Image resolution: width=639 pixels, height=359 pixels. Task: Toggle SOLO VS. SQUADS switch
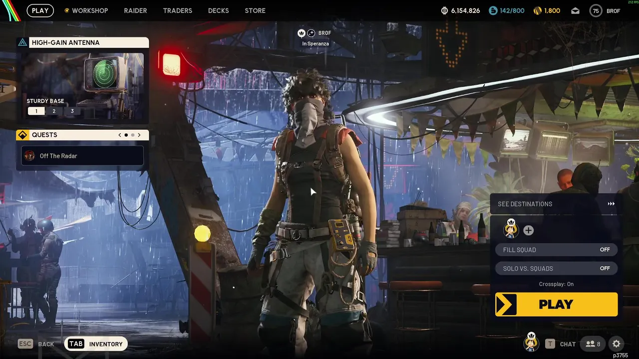[x=556, y=268]
